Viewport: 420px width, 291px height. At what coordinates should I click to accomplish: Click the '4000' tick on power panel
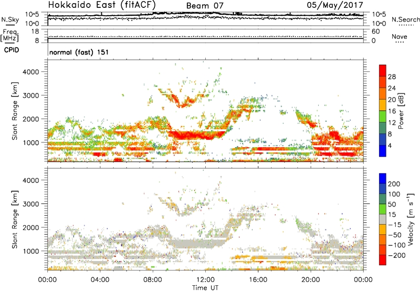point(31,72)
